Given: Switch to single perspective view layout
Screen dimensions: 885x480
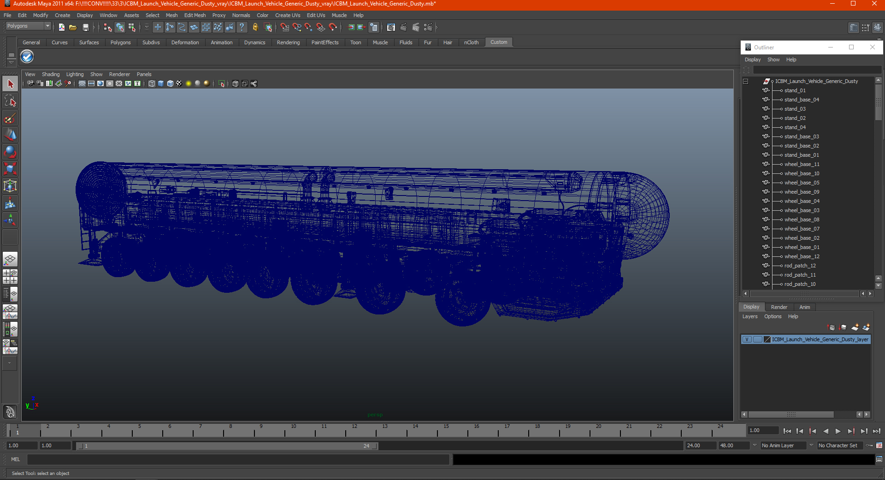Looking at the screenshot, I should pyautogui.click(x=10, y=260).
